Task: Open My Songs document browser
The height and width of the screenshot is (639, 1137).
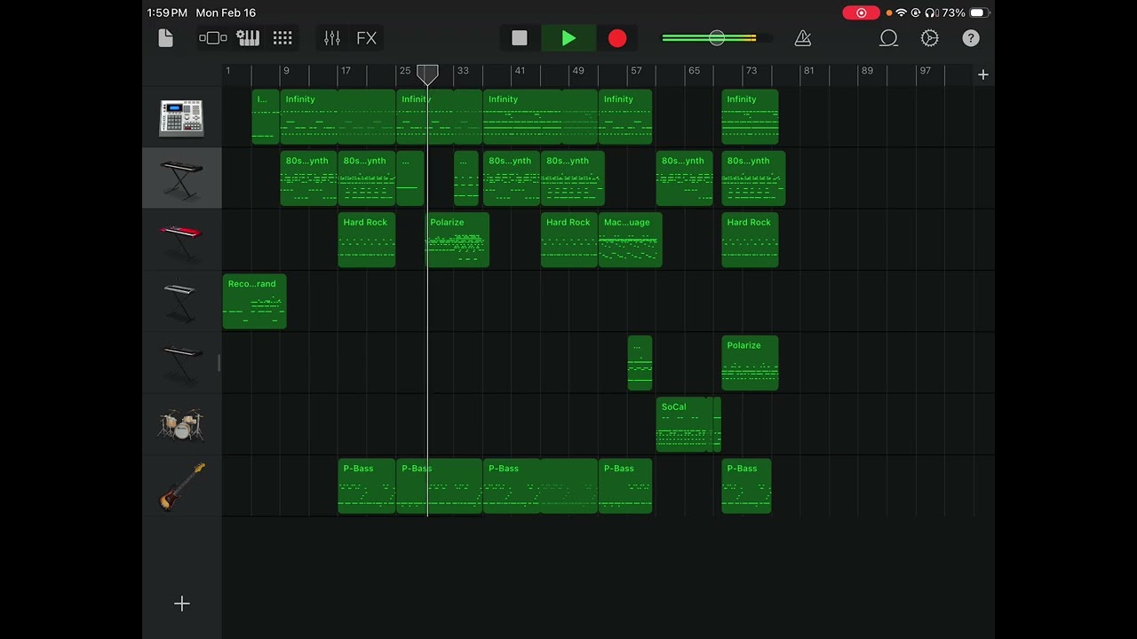Action: point(165,38)
